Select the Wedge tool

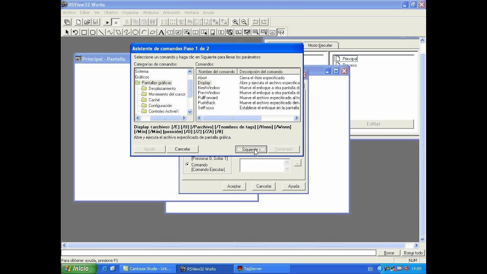(x=153, y=32)
